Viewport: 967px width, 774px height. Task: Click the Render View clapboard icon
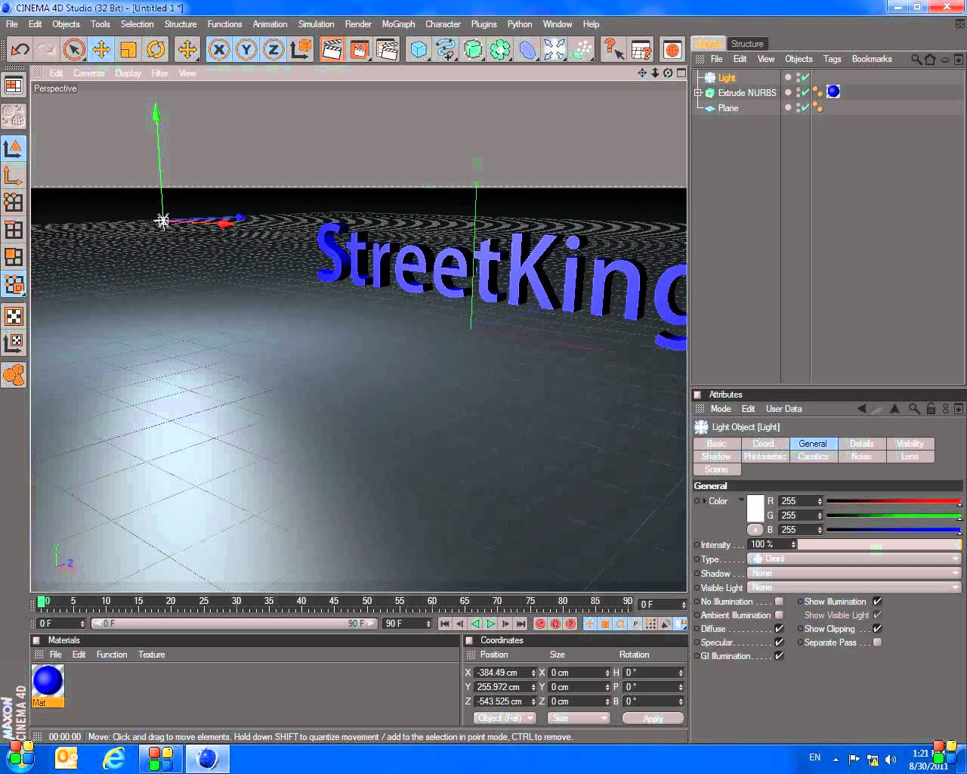pos(332,50)
